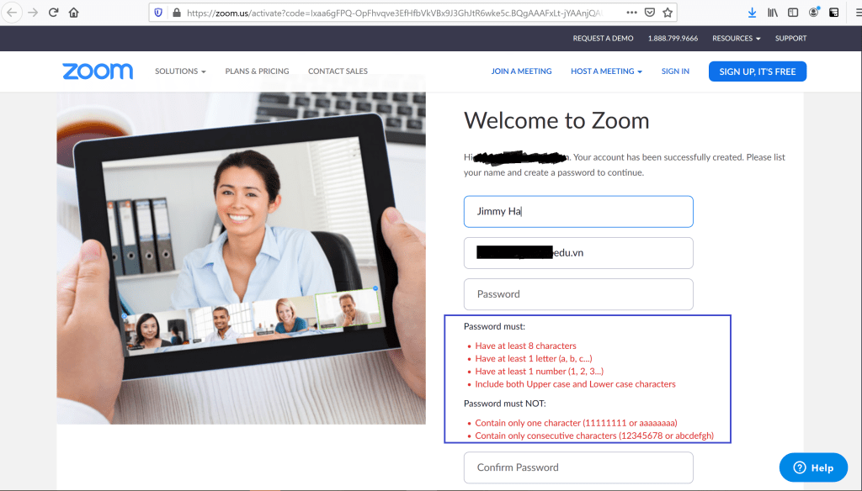Click the Join a Meeting link
Image resolution: width=862 pixels, height=491 pixels.
(x=521, y=71)
